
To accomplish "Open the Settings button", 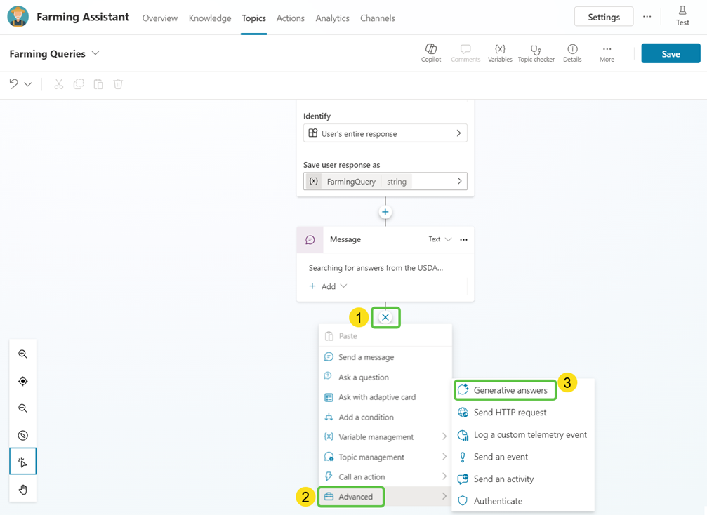I will point(603,17).
